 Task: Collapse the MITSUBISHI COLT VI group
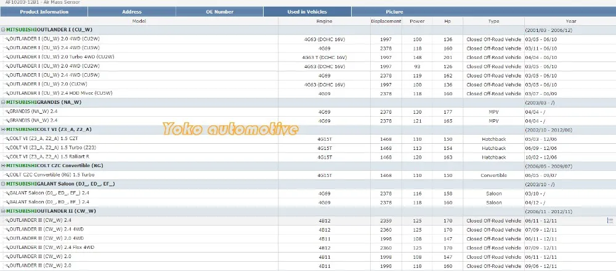[3, 130]
